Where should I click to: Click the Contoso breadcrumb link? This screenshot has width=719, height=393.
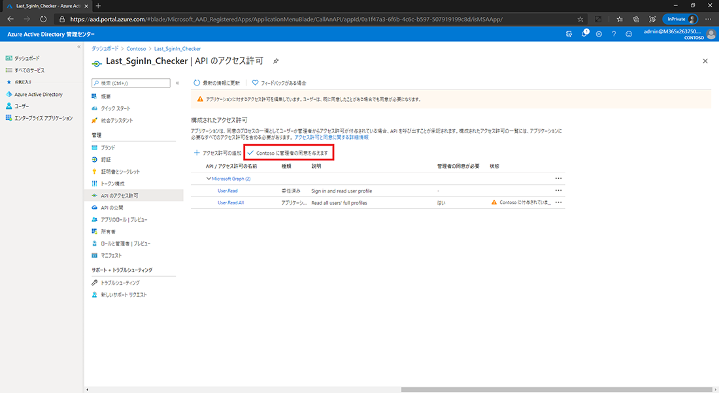136,48
